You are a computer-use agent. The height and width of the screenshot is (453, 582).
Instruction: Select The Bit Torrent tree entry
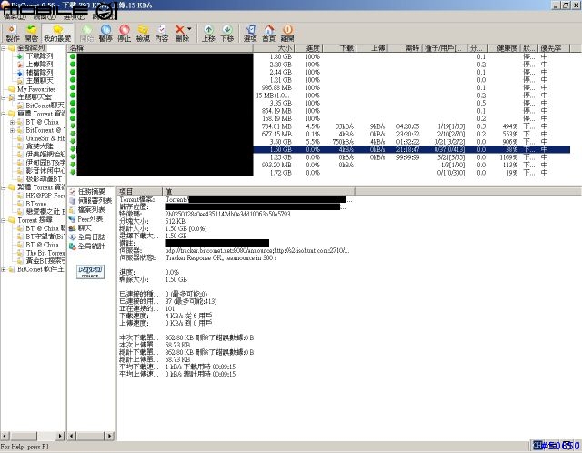[45, 253]
